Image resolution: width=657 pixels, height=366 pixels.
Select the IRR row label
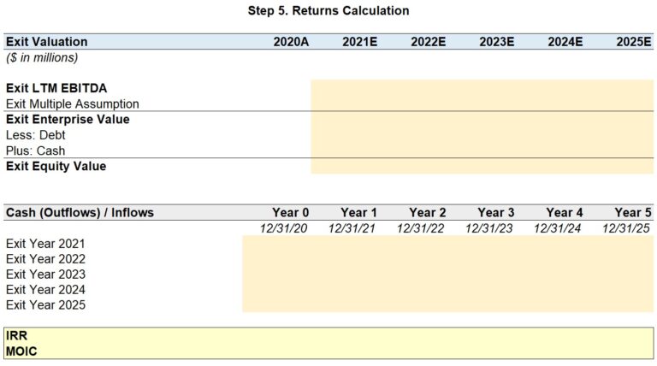pos(16,336)
